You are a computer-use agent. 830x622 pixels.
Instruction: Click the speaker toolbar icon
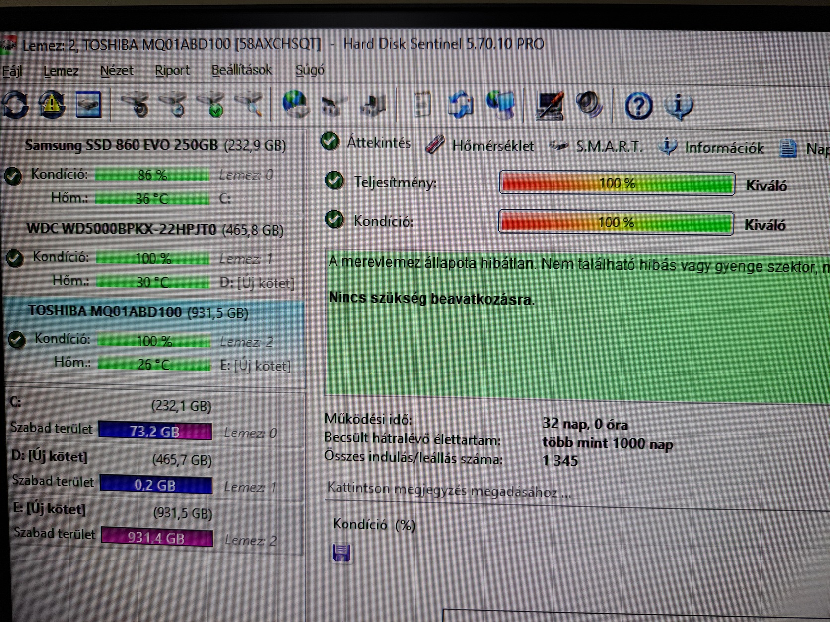click(589, 105)
